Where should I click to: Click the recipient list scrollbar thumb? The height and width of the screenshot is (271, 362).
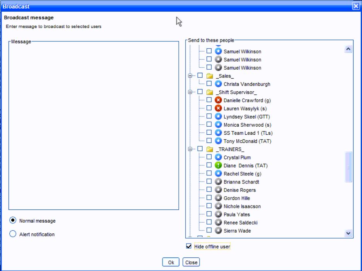coord(348,167)
